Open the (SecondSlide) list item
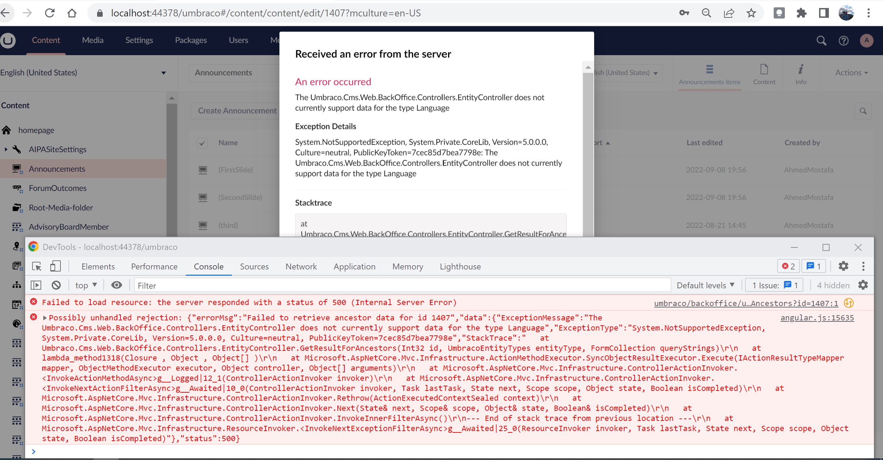The width and height of the screenshot is (883, 460). tap(240, 197)
